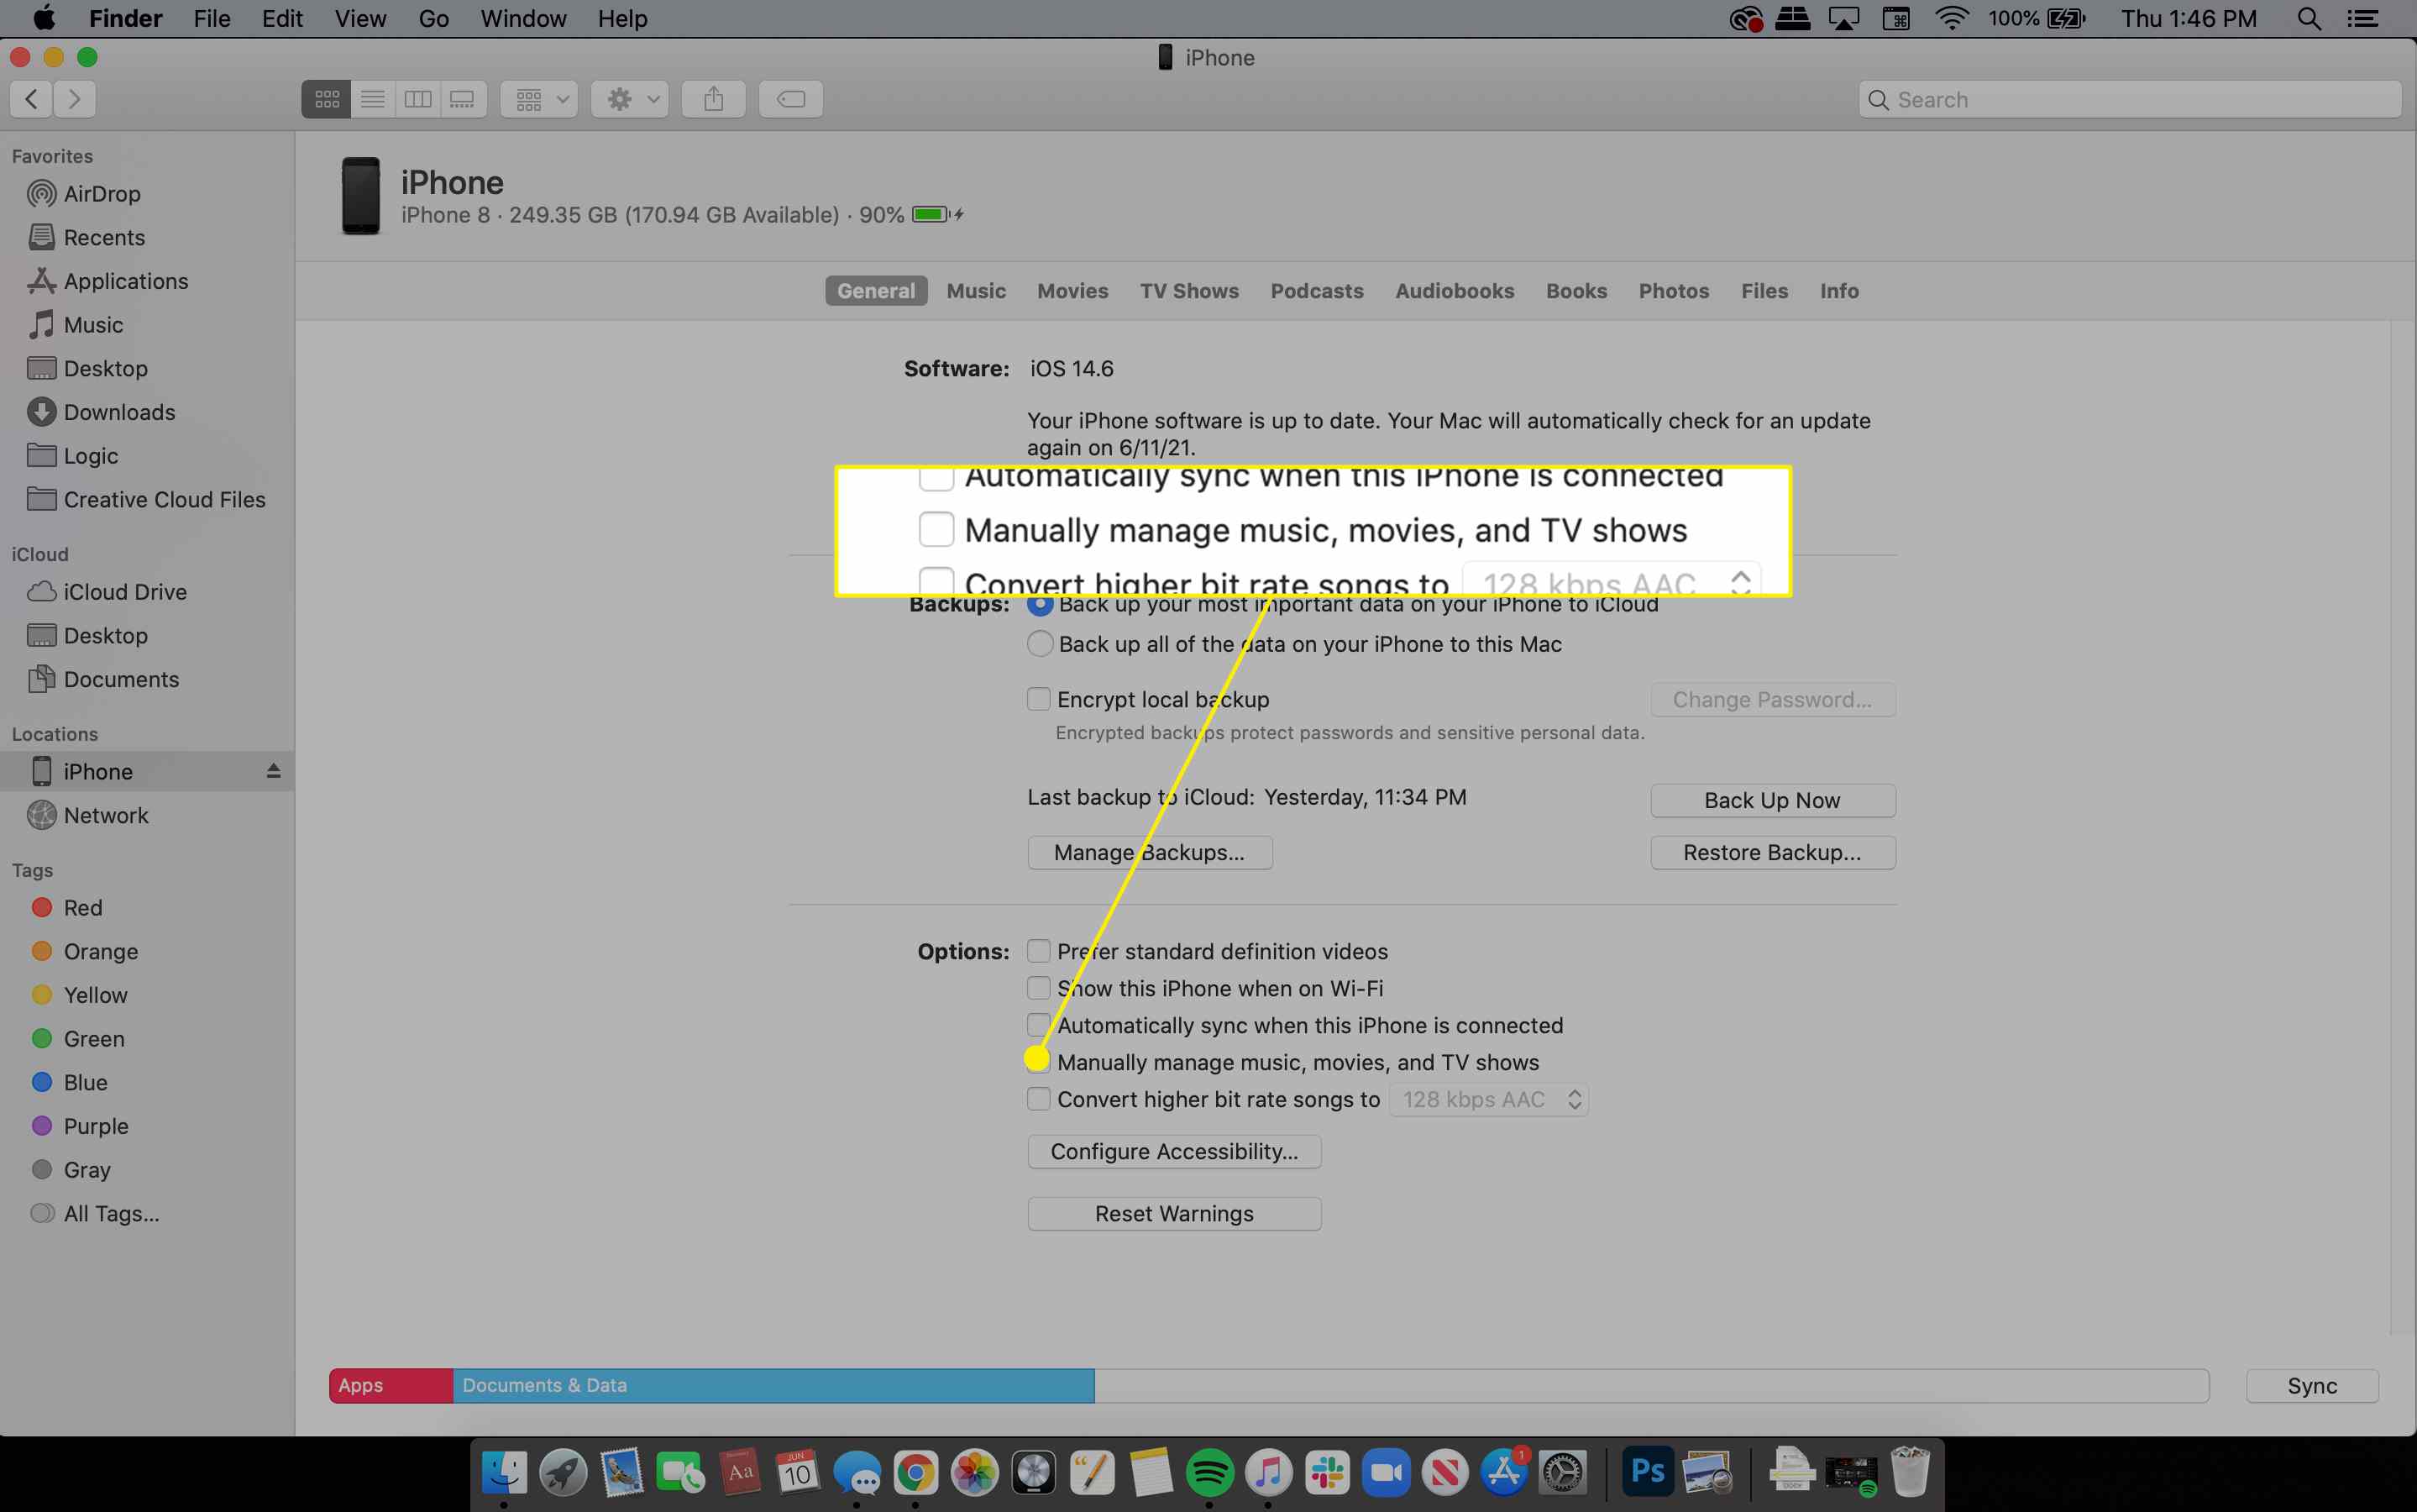This screenshot has height=1512, width=2417.
Task: Click the Restore Backup button
Action: (1772, 852)
